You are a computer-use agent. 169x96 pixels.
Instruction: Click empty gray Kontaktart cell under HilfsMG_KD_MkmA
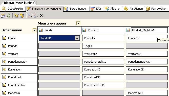[147, 77]
